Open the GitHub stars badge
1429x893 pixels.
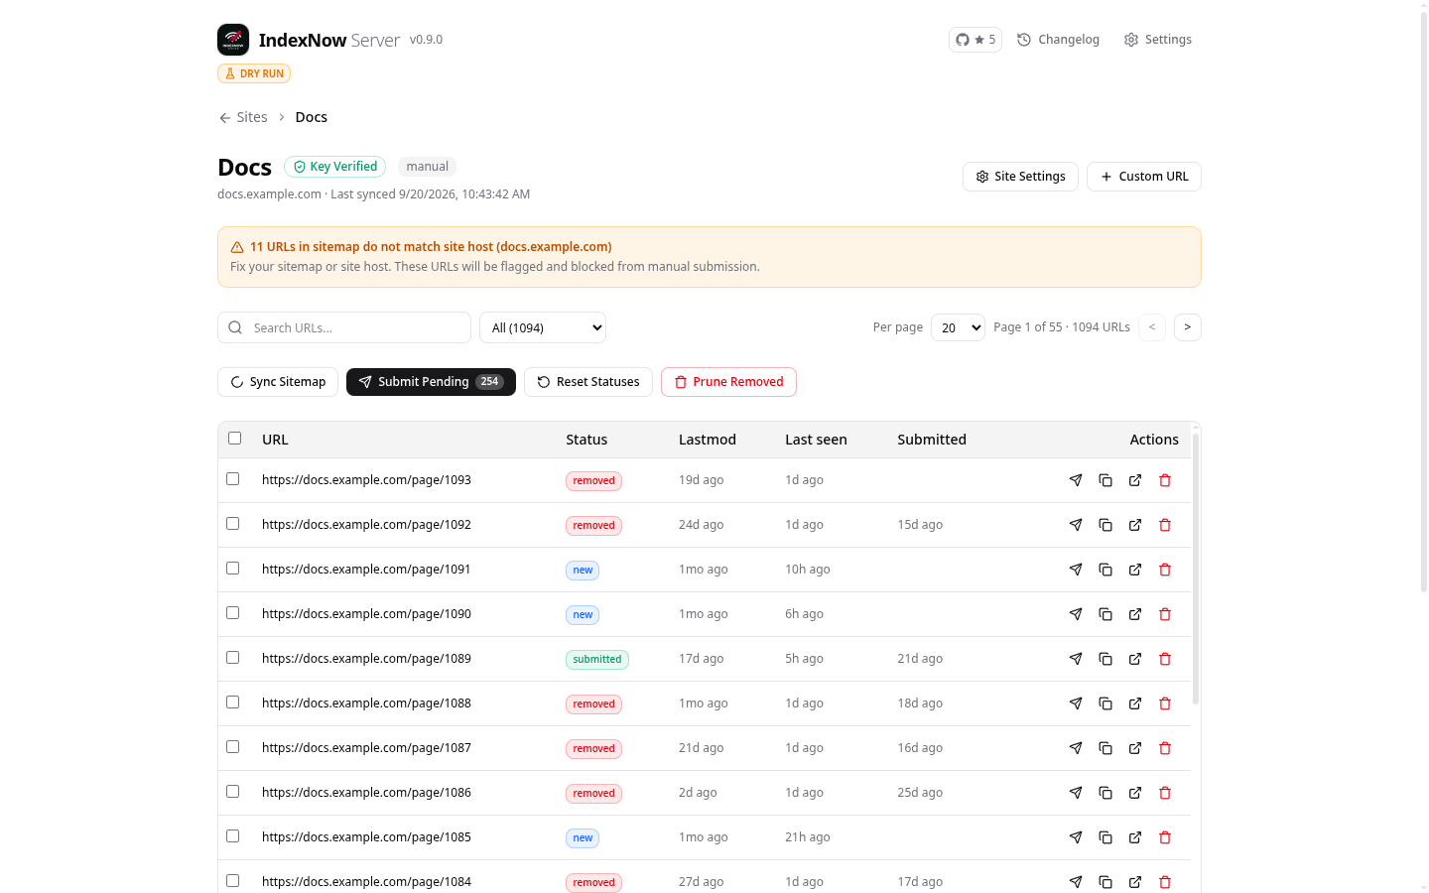tap(975, 40)
